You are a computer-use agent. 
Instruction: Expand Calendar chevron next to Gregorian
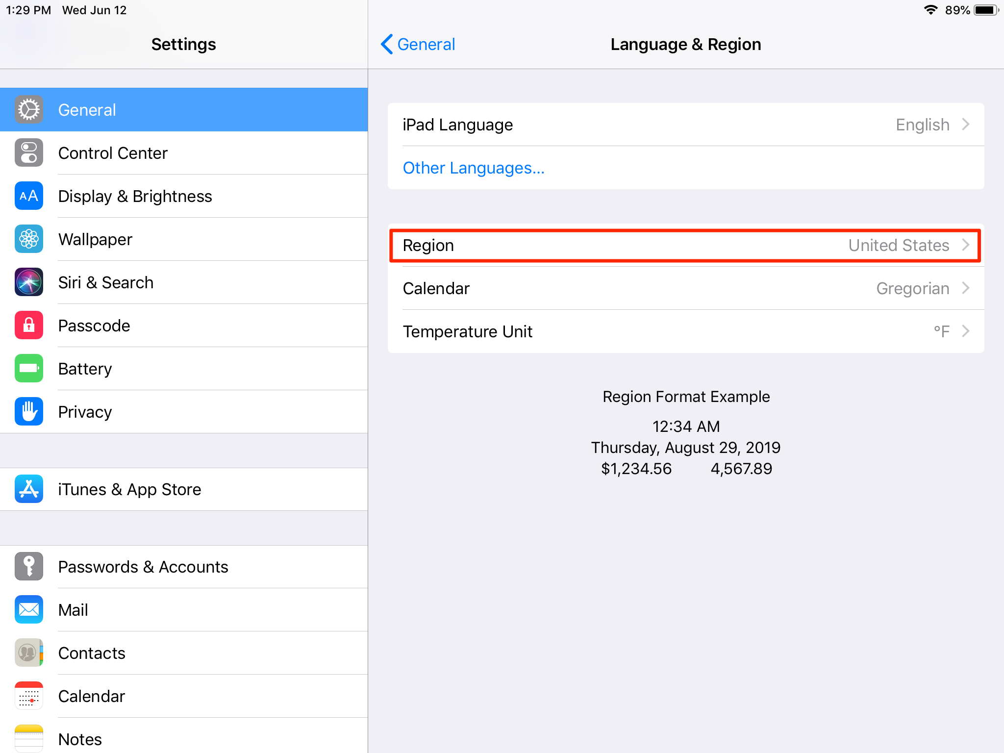pyautogui.click(x=966, y=288)
